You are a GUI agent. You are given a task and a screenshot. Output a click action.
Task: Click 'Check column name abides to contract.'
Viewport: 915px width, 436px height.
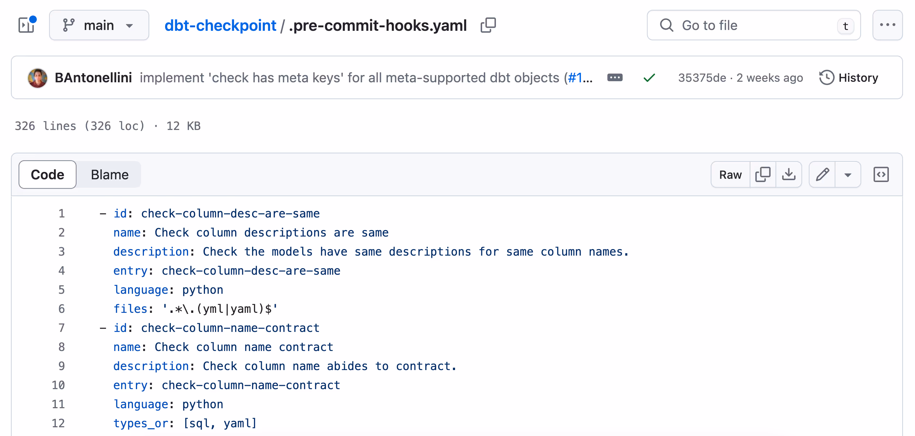pos(330,366)
